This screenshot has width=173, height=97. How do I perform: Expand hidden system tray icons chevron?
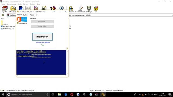point(140,95)
